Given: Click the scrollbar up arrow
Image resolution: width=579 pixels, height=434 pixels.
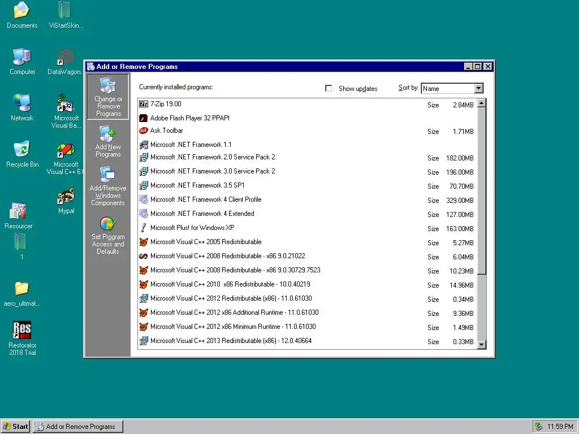Looking at the screenshot, I should (482, 103).
